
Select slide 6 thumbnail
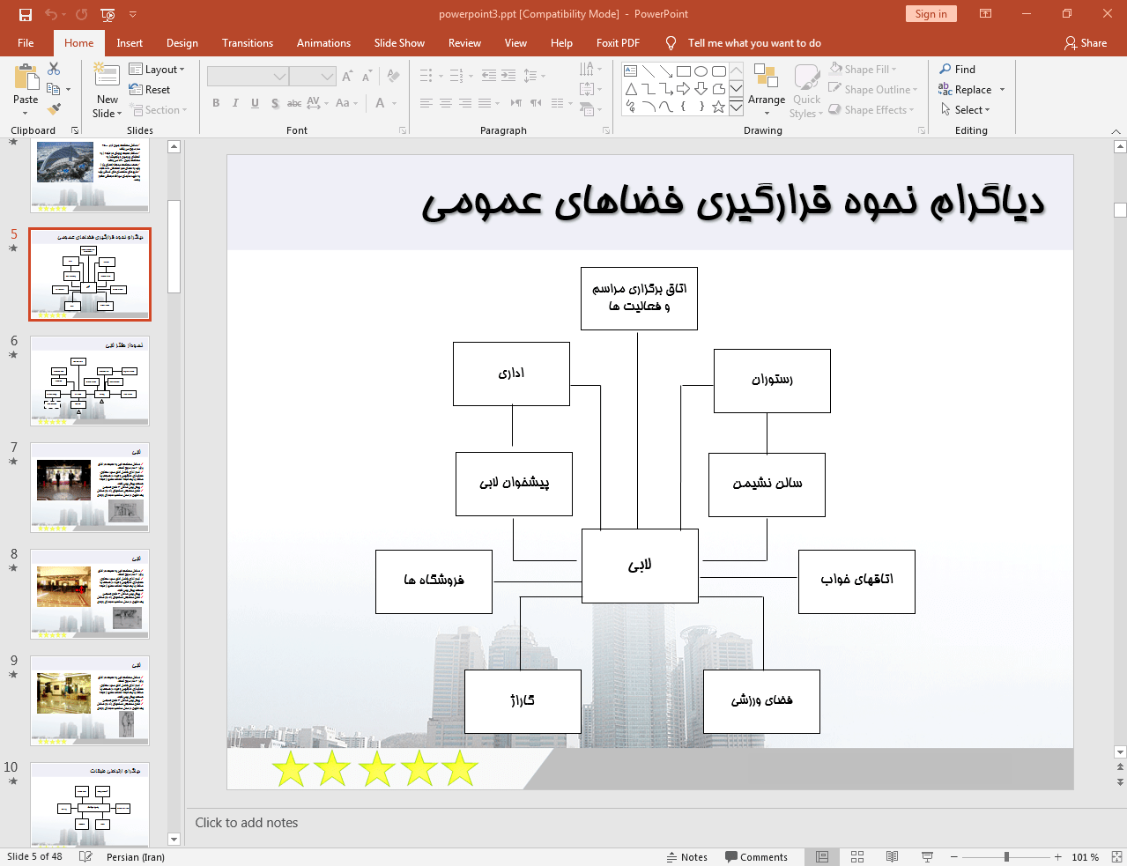coord(90,381)
